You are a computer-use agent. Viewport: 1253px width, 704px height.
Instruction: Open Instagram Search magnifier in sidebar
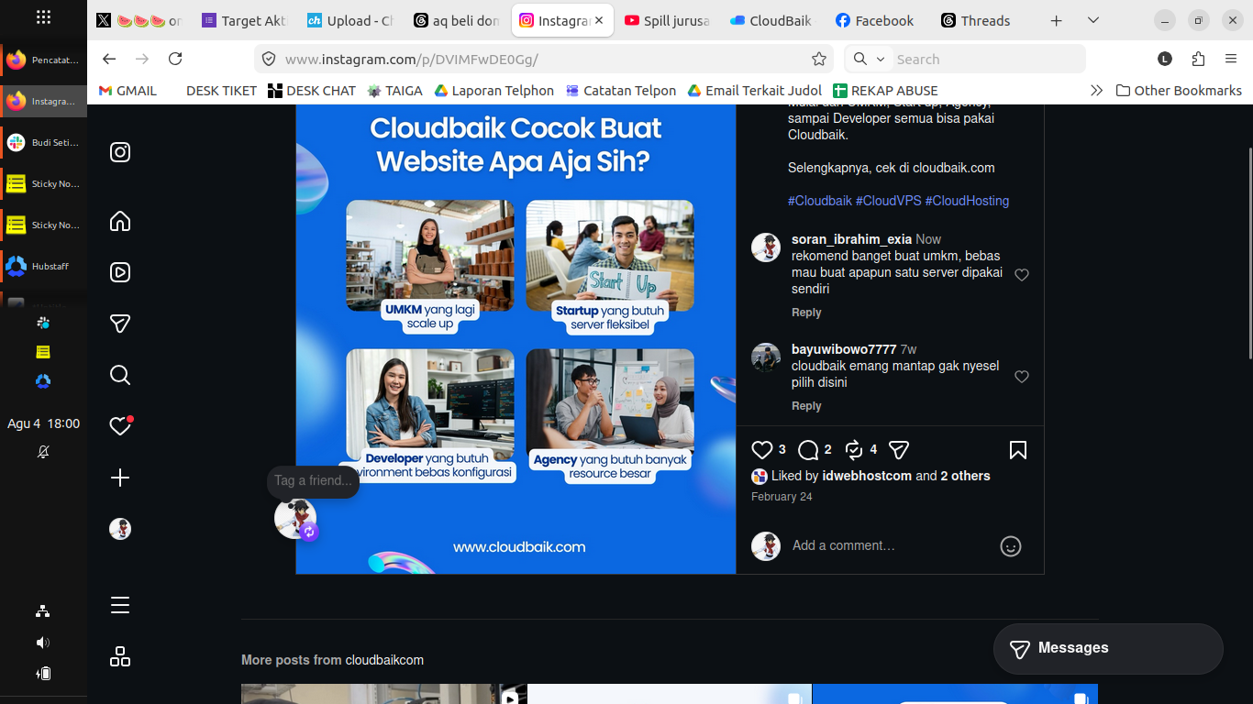(x=120, y=375)
